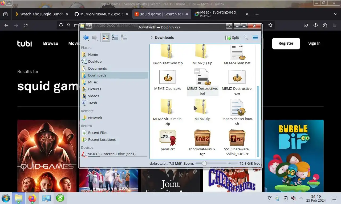Click Dolphin's file view vertical scrollbar
The image size is (341, 204).
pyautogui.click(x=258, y=121)
